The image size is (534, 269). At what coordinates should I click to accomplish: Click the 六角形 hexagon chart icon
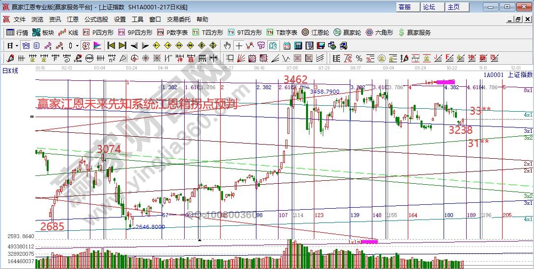(379, 32)
